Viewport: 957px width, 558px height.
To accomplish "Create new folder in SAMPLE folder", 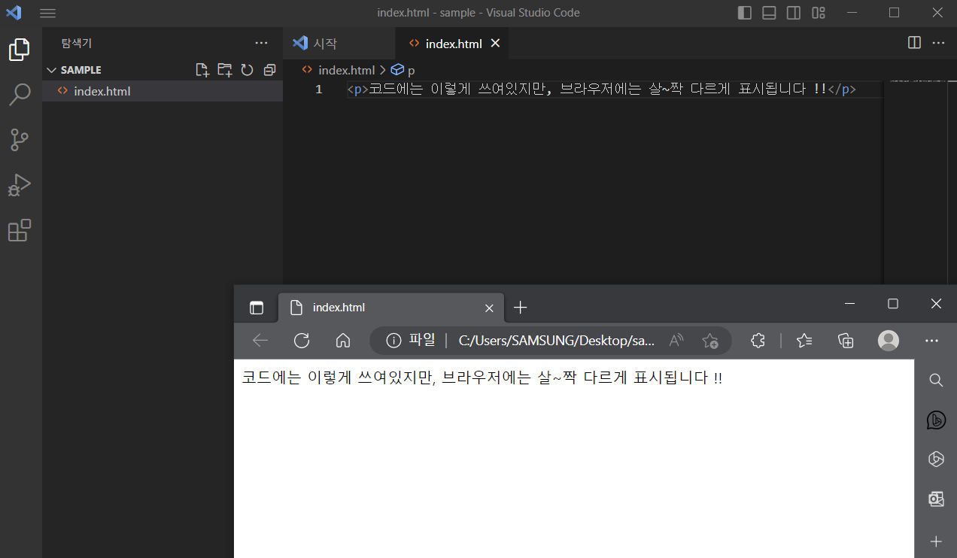I will tap(224, 70).
